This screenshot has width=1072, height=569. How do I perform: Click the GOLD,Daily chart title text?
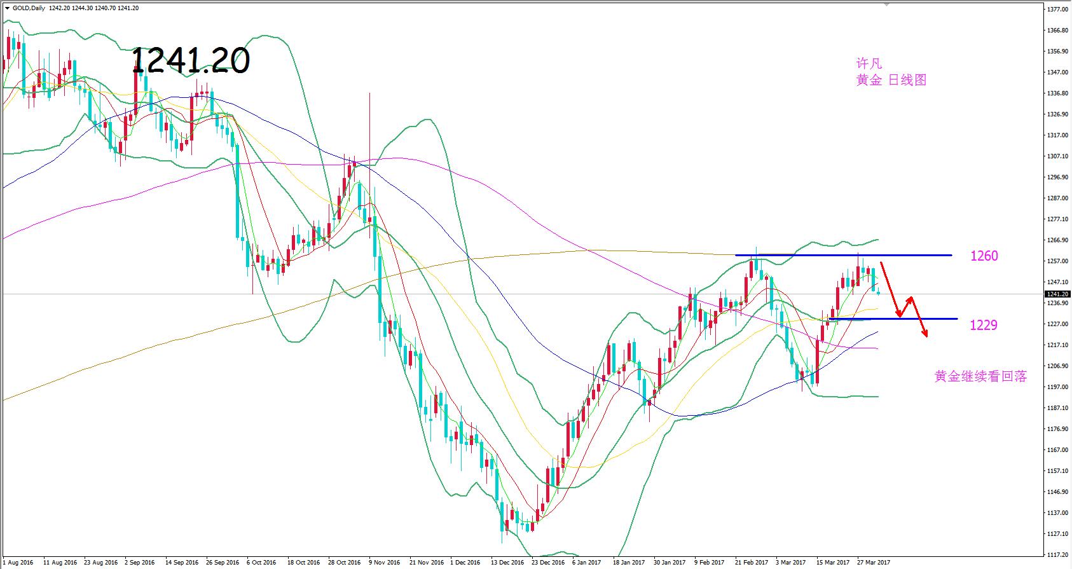(29, 8)
